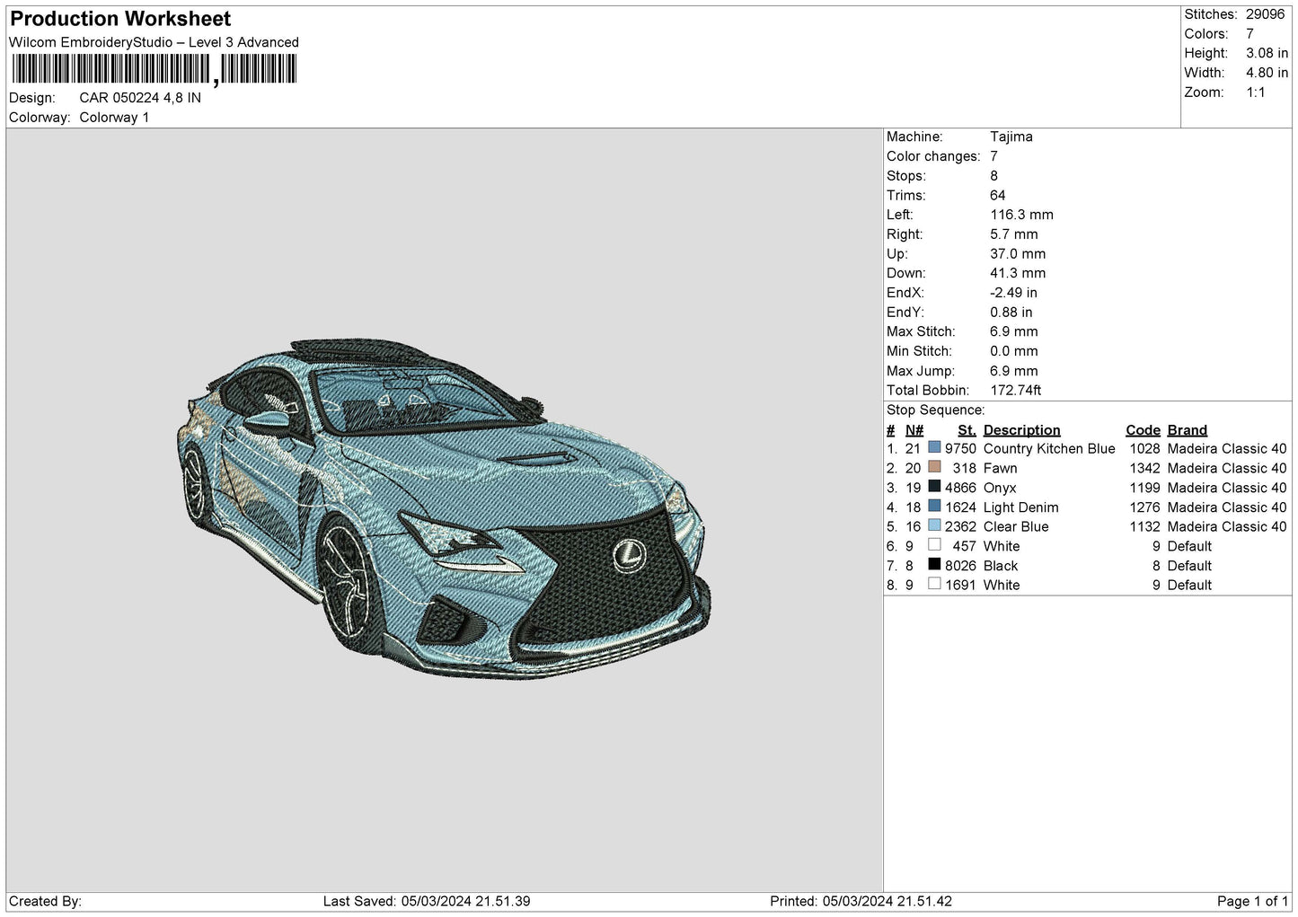Click the machine name "Tajima"
The height and width of the screenshot is (917, 1298).
coord(1011,137)
